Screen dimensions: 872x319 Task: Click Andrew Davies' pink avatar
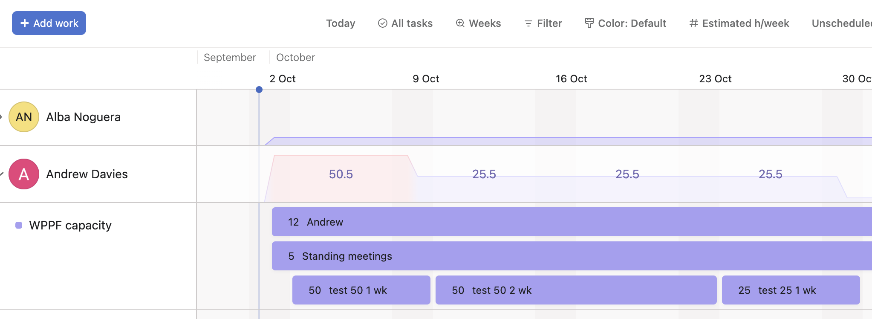(24, 174)
